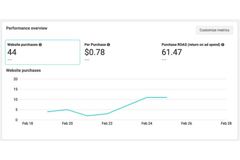
Task: Click the $0.78 per purchase value
Action: [x=95, y=52]
